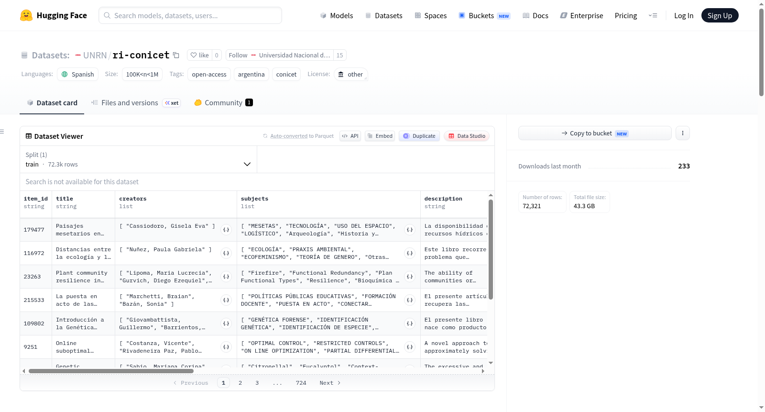Click the table's horizontal scrollbar thumb
This screenshot has height=412, width=765.
tap(111, 371)
